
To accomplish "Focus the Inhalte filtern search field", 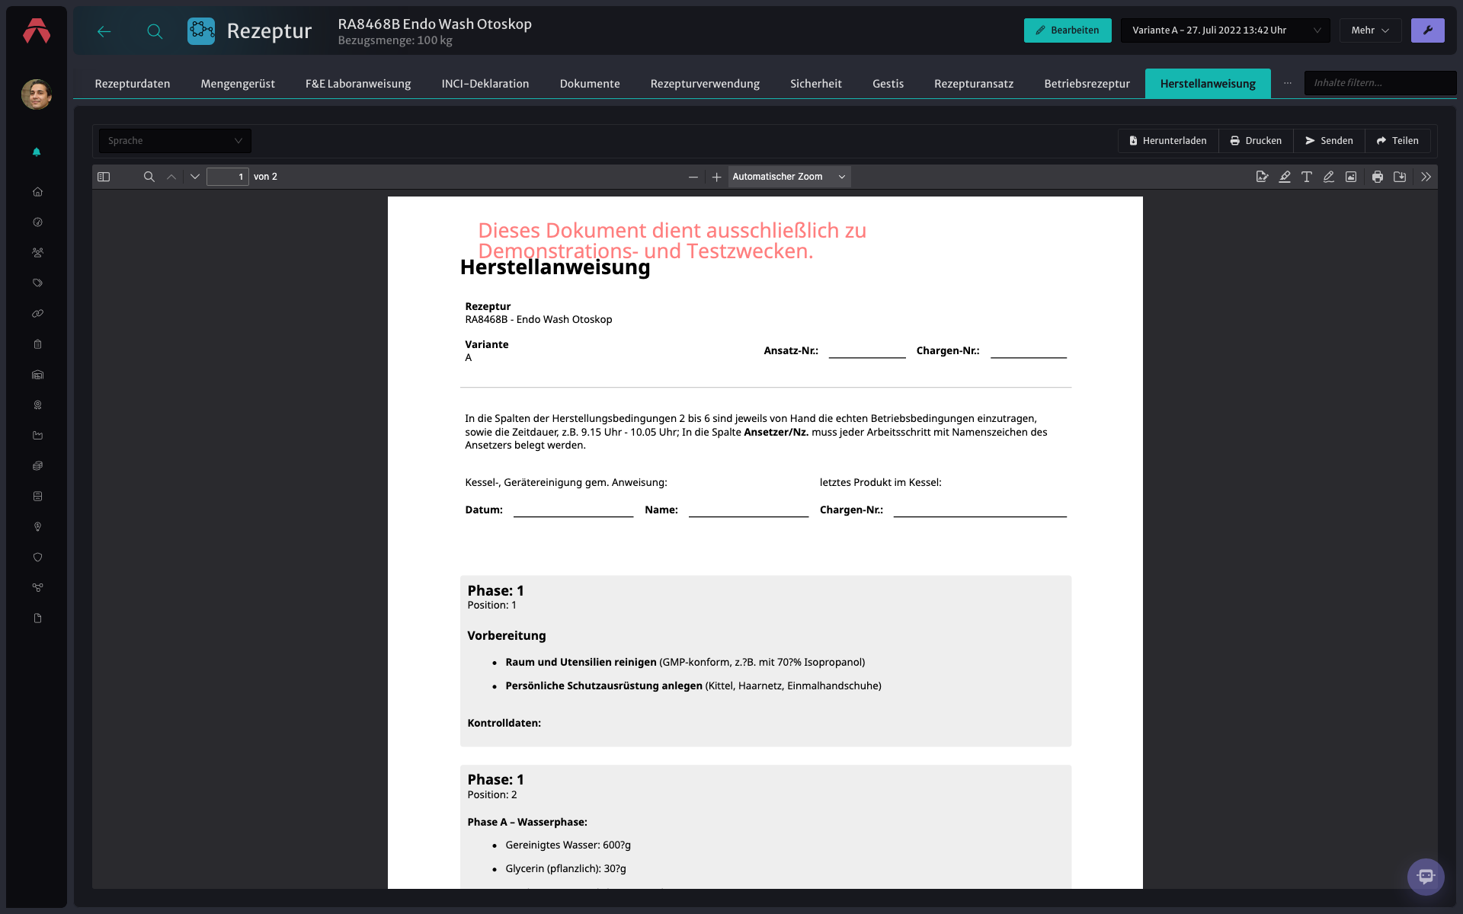I will coord(1380,83).
